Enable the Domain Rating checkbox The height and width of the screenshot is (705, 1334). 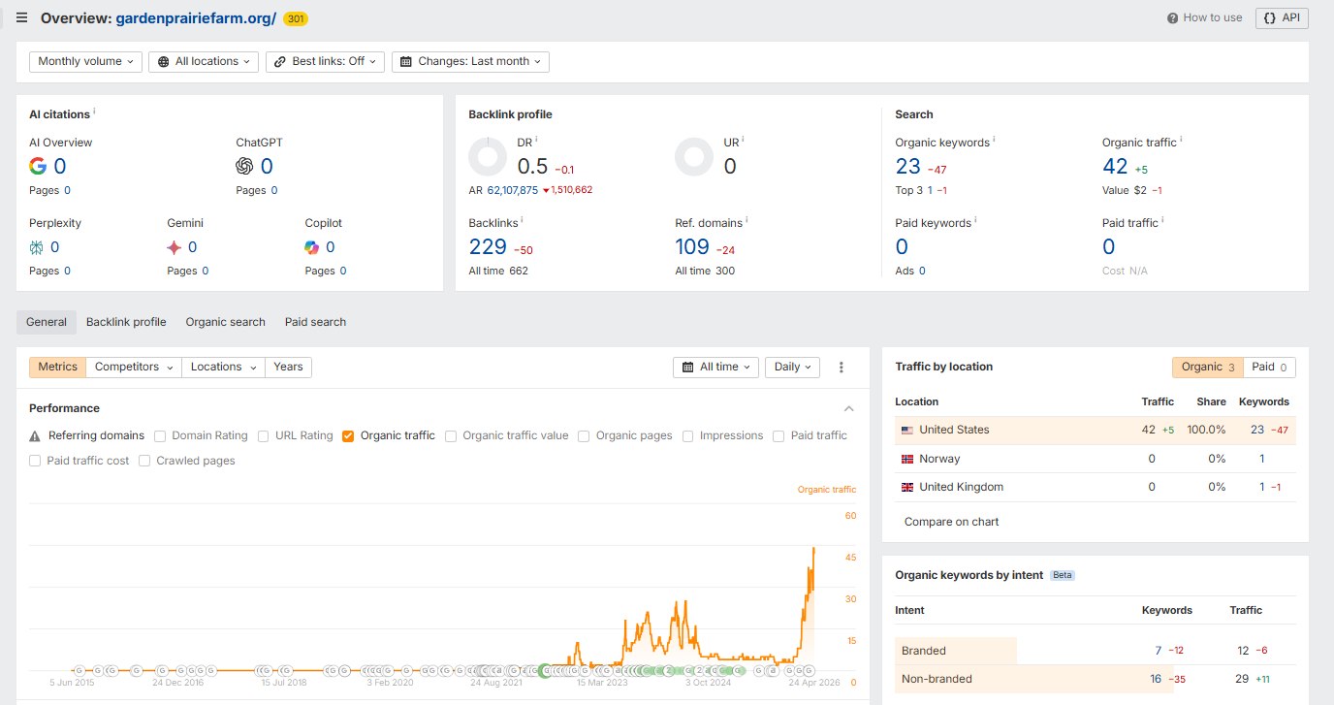point(160,436)
